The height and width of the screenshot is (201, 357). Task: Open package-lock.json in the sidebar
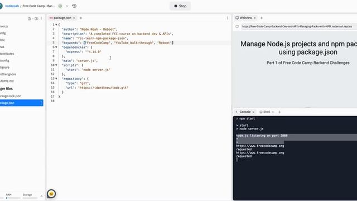click(11, 96)
